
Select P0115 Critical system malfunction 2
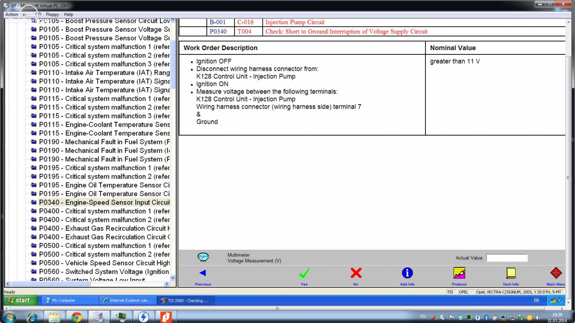click(x=104, y=107)
